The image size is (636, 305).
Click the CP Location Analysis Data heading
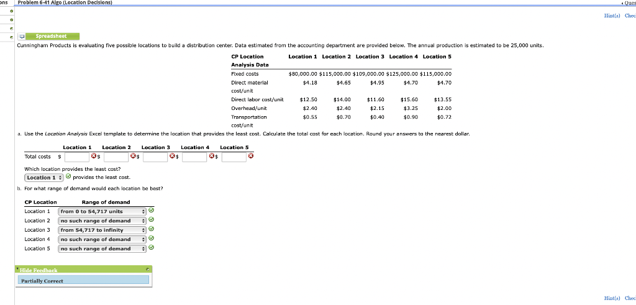click(x=250, y=60)
